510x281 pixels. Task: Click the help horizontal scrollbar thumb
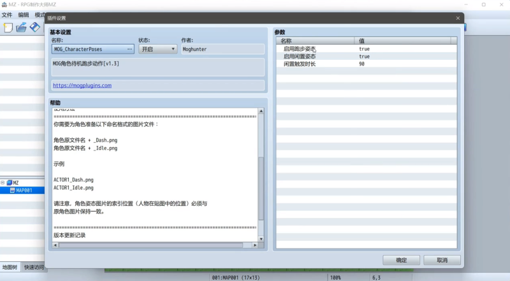(150, 245)
